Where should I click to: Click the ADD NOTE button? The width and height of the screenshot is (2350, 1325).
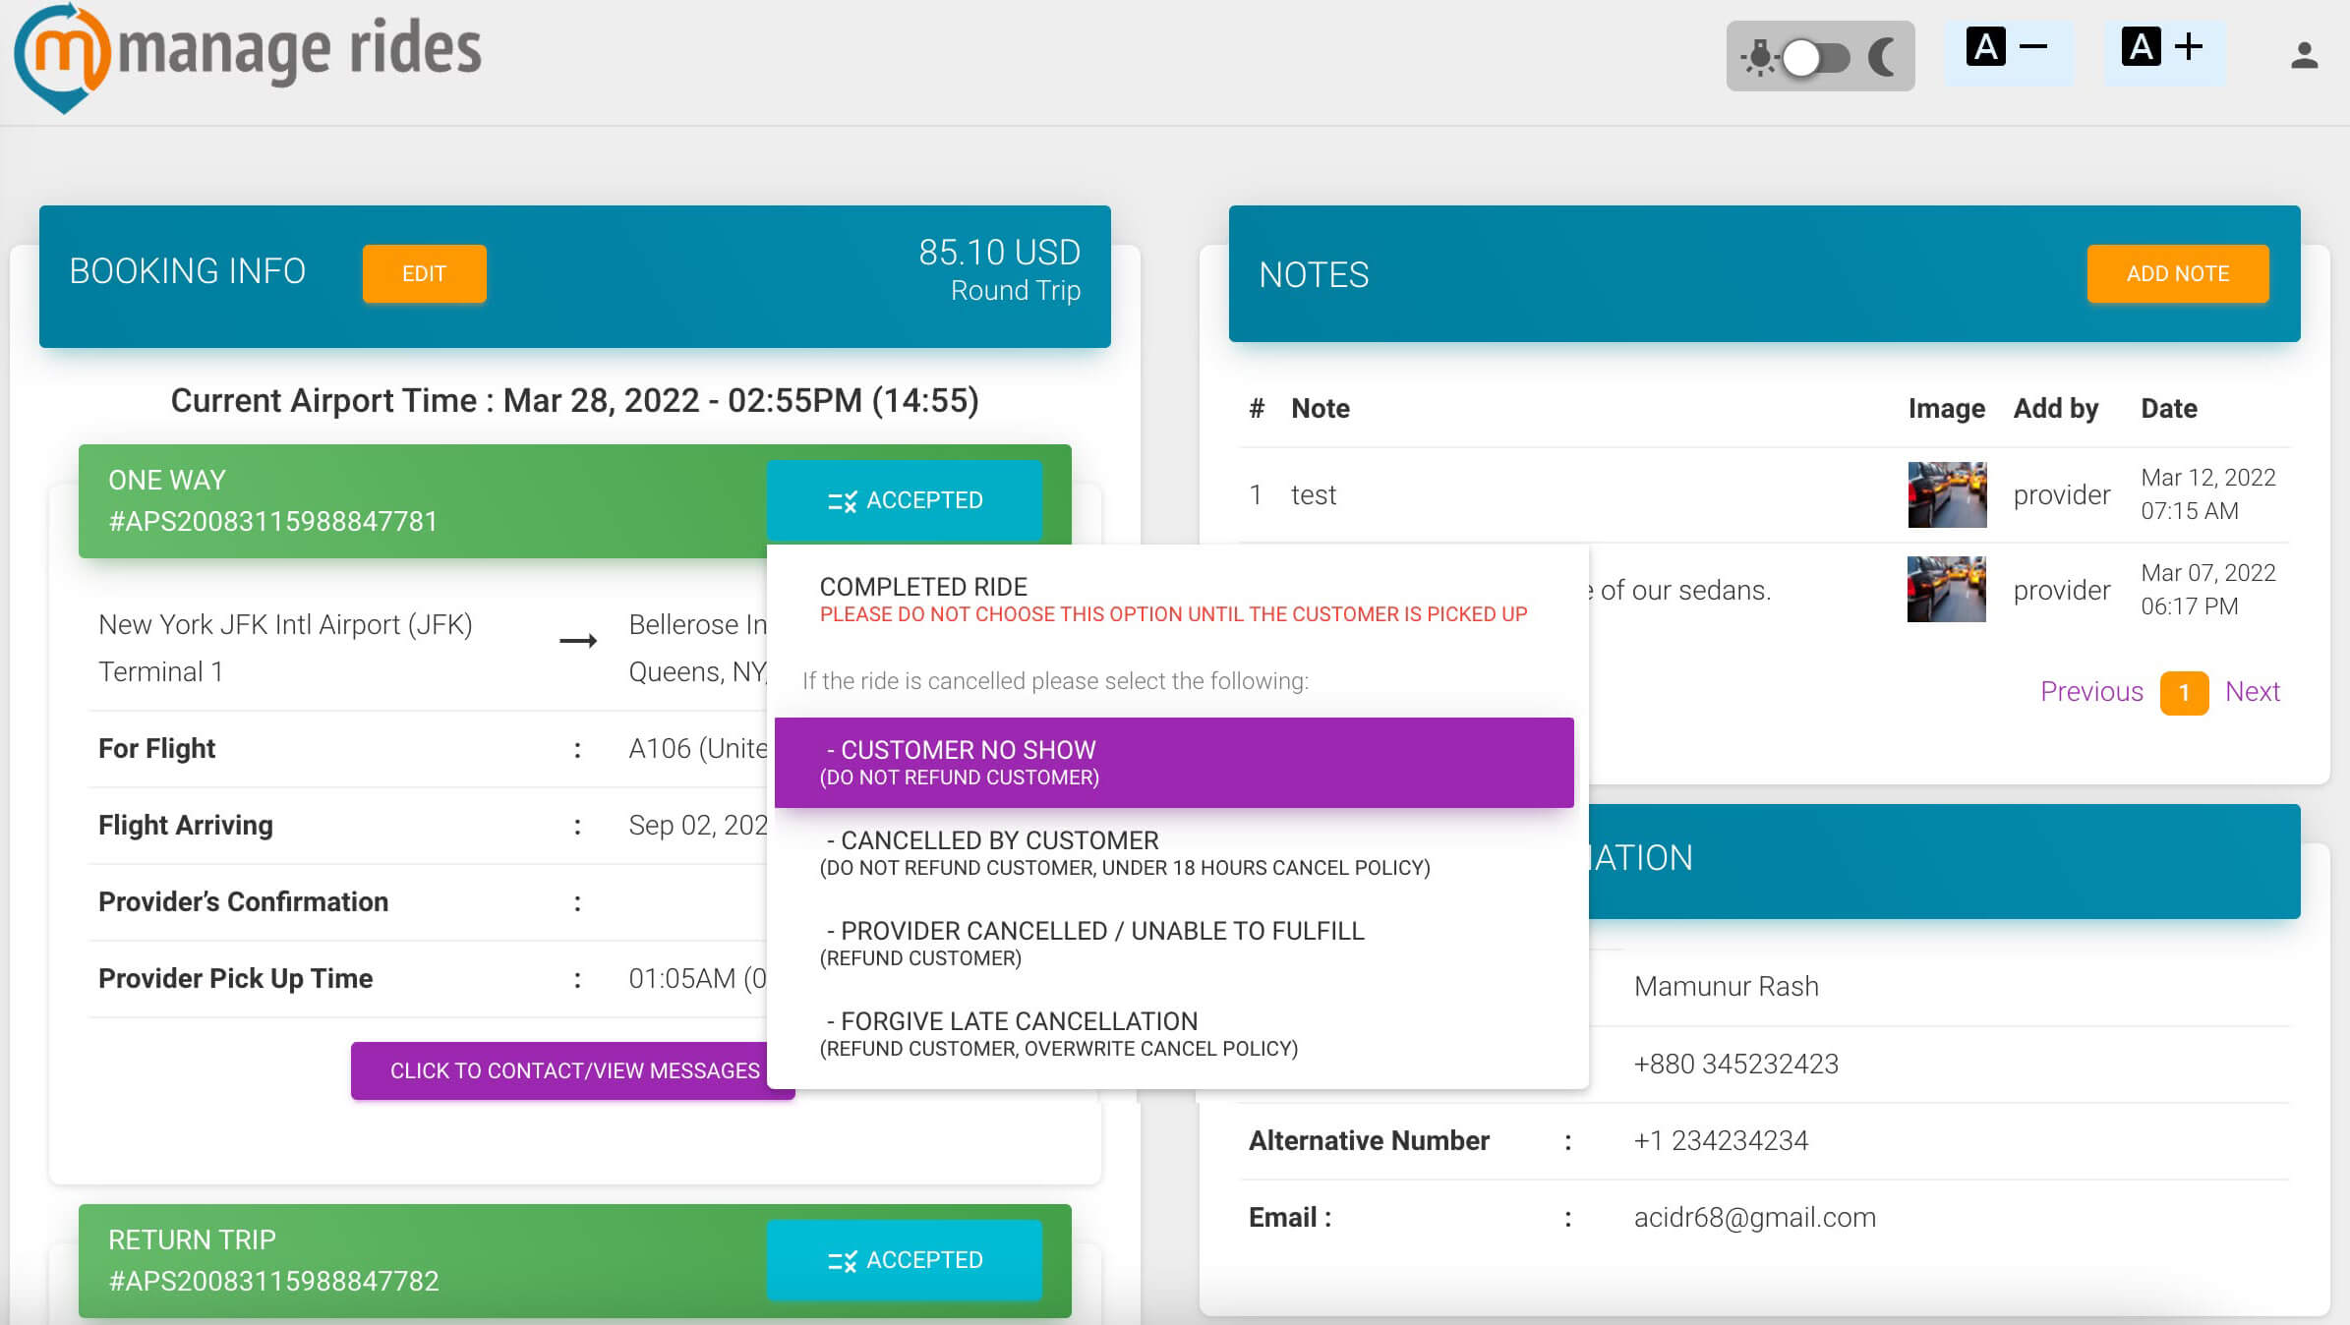[2178, 273]
